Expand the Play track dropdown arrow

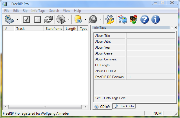pyautogui.click(x=69, y=19)
